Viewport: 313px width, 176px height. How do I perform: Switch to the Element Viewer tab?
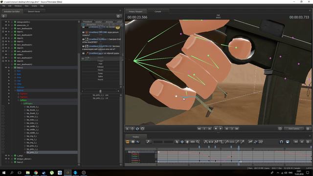(34, 12)
